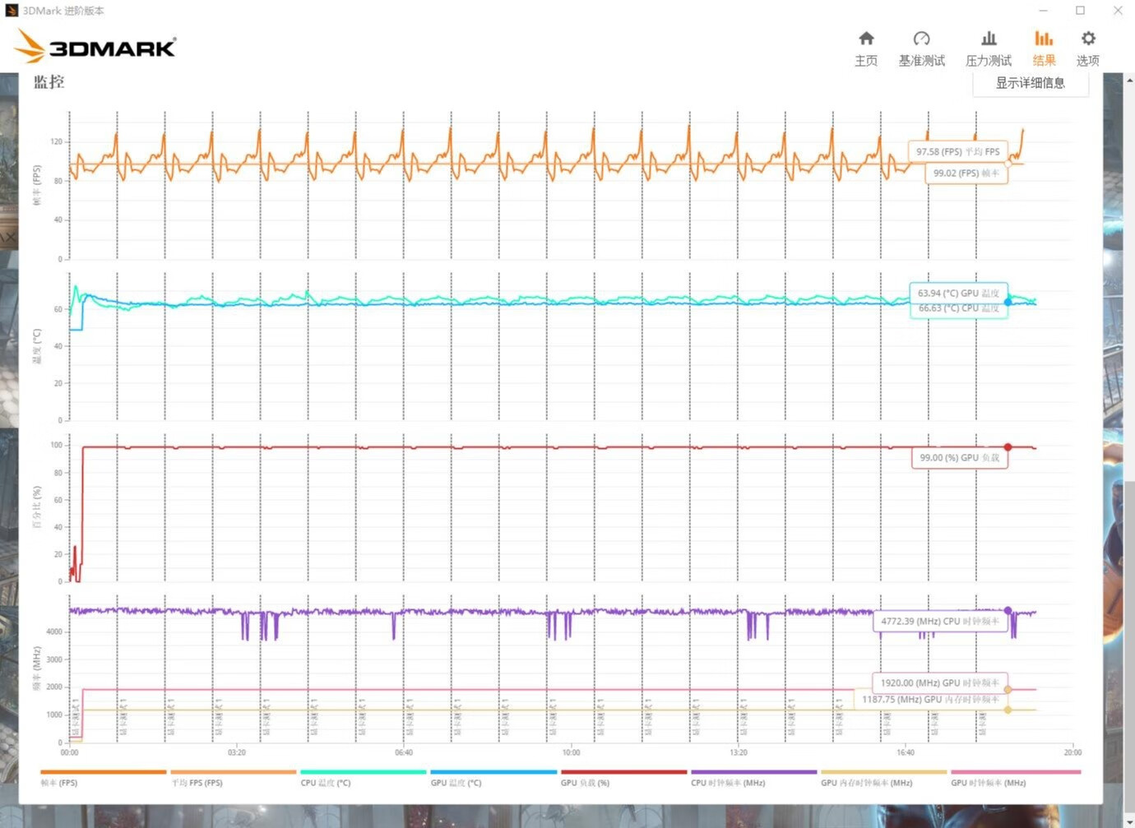
Task: Click the 4772.39 (MHz) CPU 时钟频率 tooltip
Action: tap(940, 621)
